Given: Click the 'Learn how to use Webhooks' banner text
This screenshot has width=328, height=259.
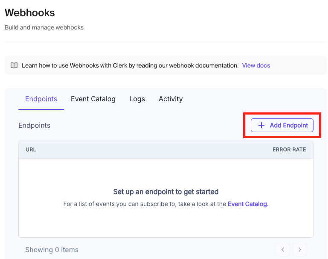Looking at the screenshot, I should (130, 65).
